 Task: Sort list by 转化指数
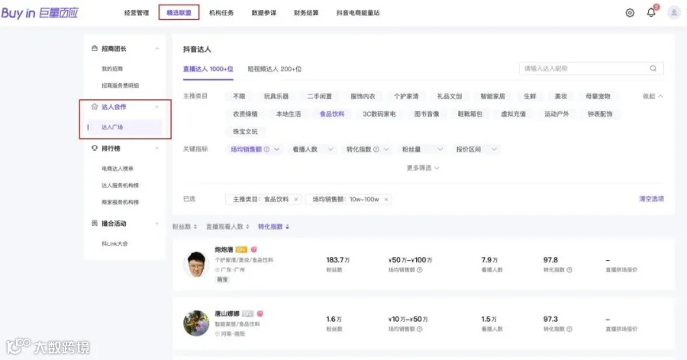(273, 227)
